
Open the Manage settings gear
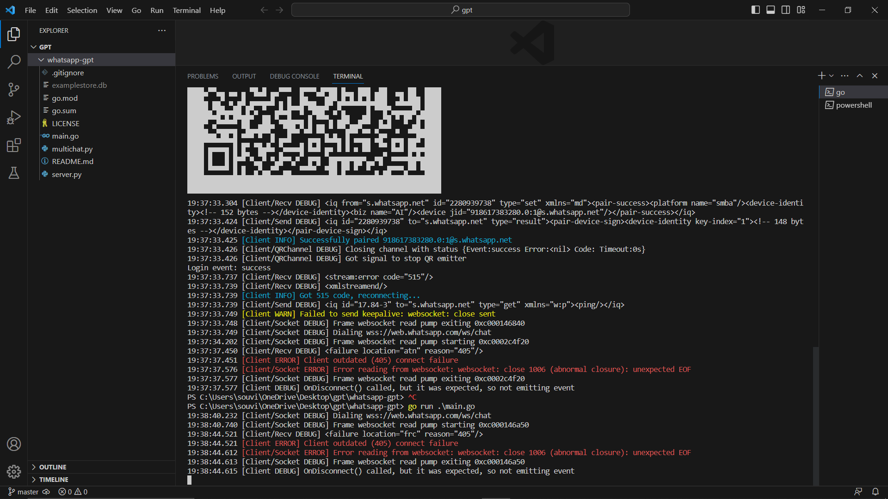[14, 472]
